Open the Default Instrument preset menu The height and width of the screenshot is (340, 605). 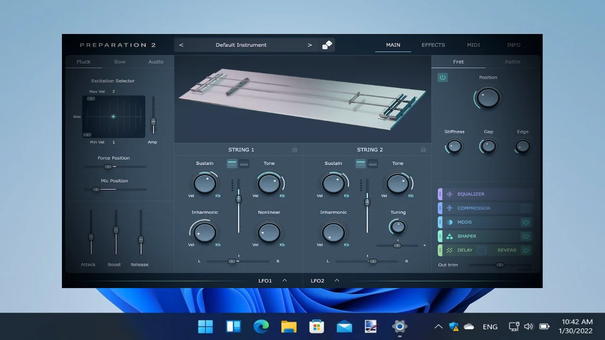[x=241, y=45]
